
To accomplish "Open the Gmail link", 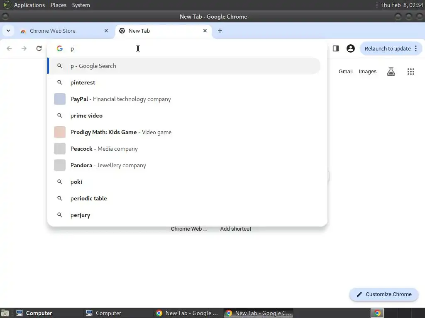I will pyautogui.click(x=345, y=72).
